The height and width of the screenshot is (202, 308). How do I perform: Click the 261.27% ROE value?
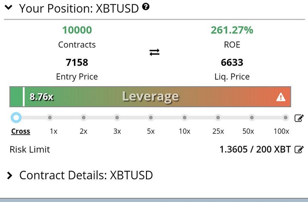tap(232, 30)
